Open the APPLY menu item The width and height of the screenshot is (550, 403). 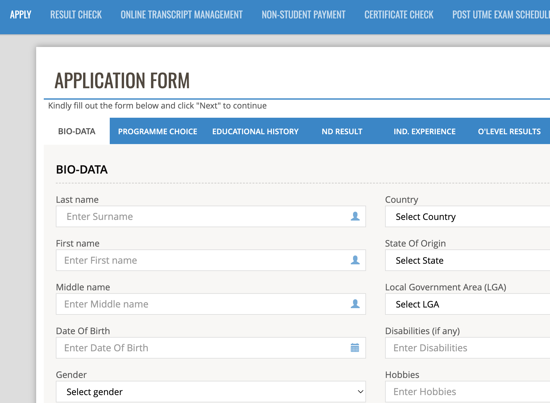pyautogui.click(x=21, y=15)
